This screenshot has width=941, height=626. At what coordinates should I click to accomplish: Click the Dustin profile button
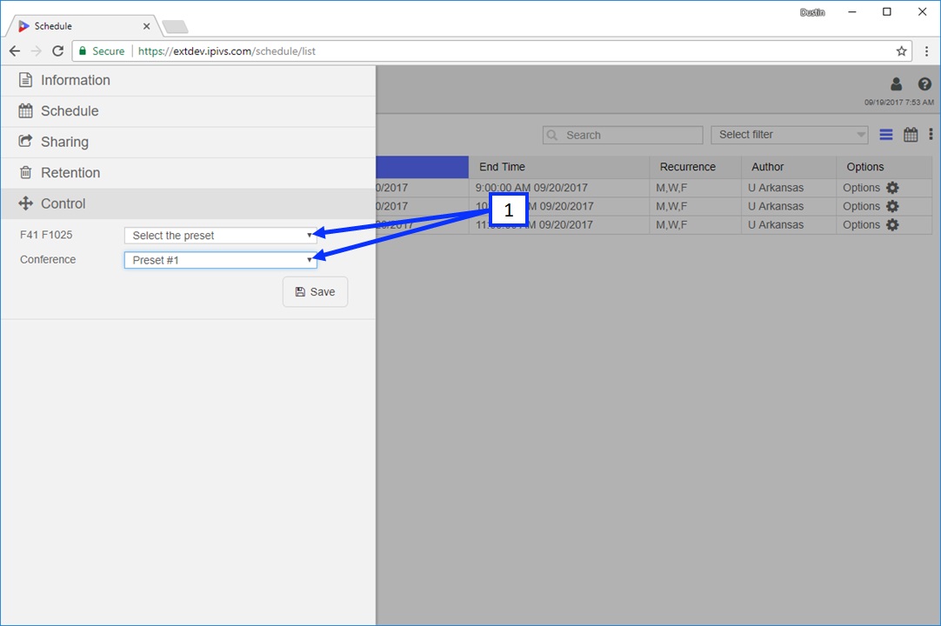click(x=812, y=12)
